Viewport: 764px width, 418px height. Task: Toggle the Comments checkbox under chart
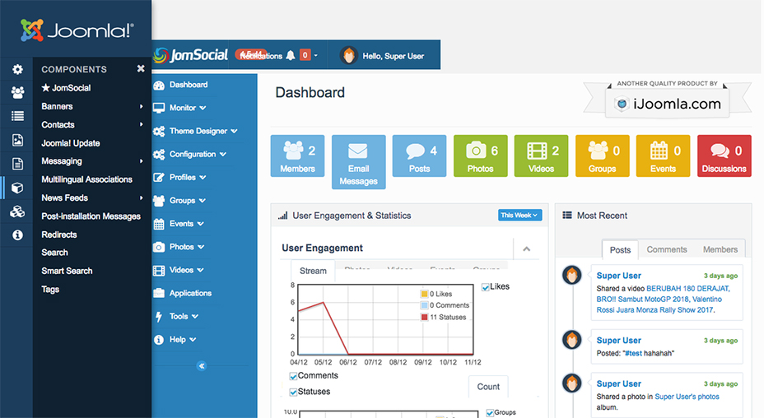(293, 376)
